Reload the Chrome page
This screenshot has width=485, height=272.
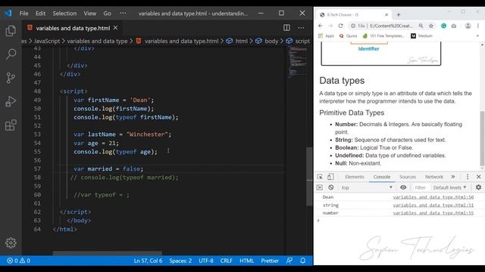340,26
